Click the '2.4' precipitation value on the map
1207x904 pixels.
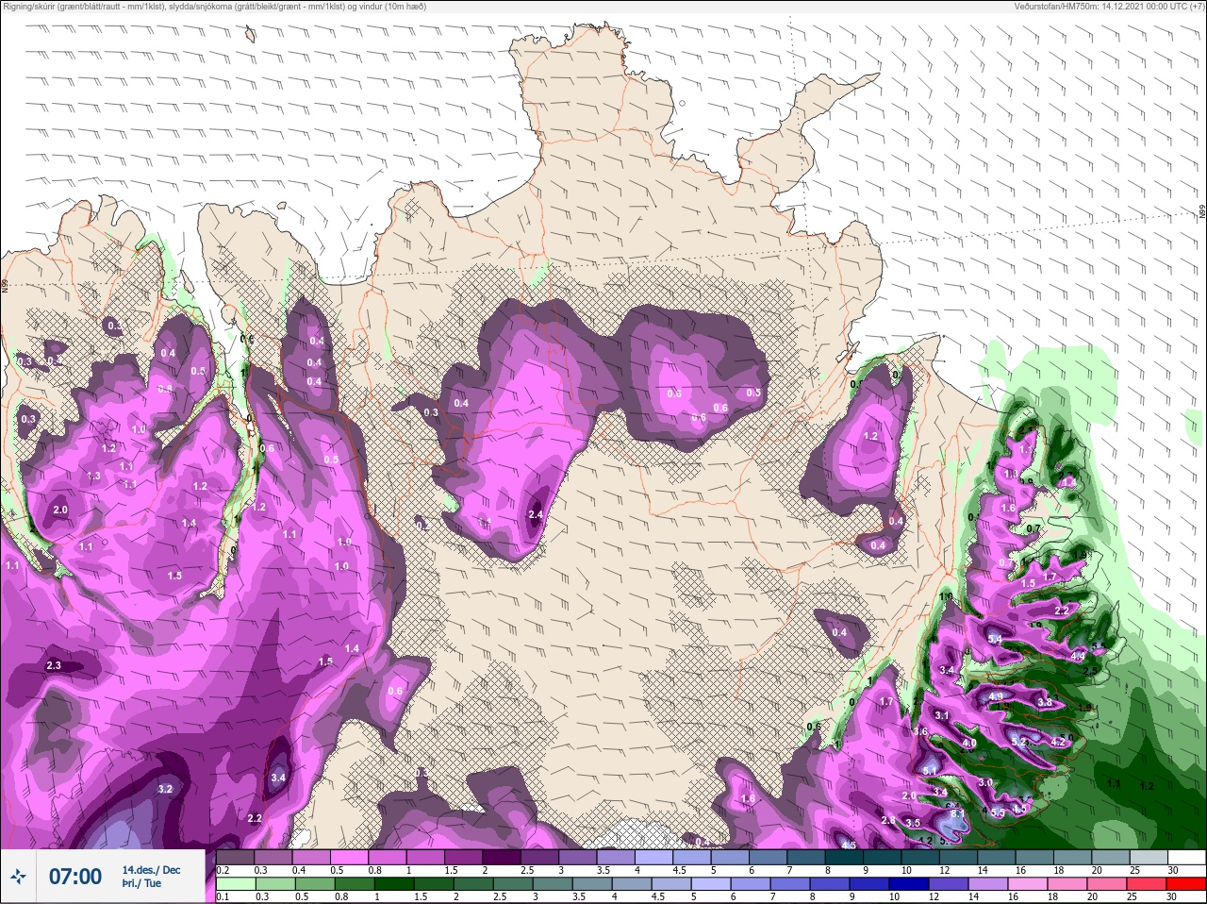[x=537, y=514]
